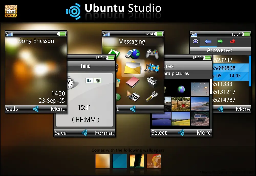Select the calendar organizer icon showing 30

click(x=133, y=97)
